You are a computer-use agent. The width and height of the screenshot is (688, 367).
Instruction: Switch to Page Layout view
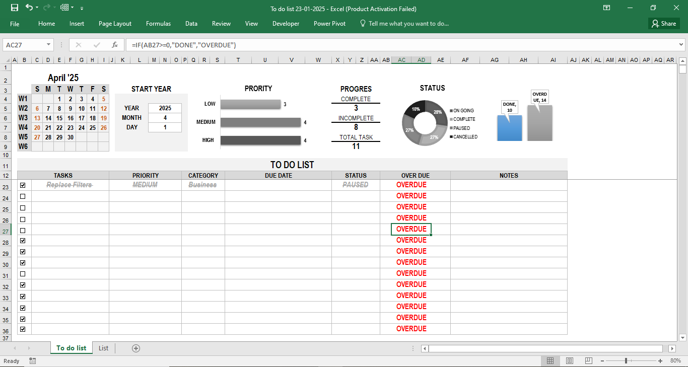click(569, 361)
